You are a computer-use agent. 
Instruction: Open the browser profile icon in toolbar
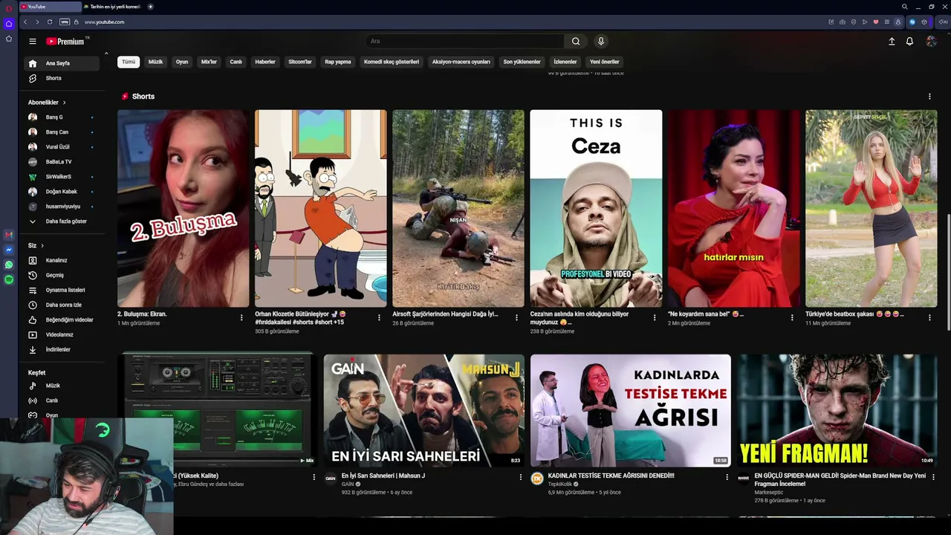898,22
